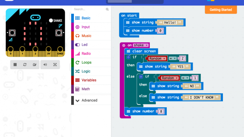Edit the NO string value
The height and width of the screenshot is (137, 244).
192,86
